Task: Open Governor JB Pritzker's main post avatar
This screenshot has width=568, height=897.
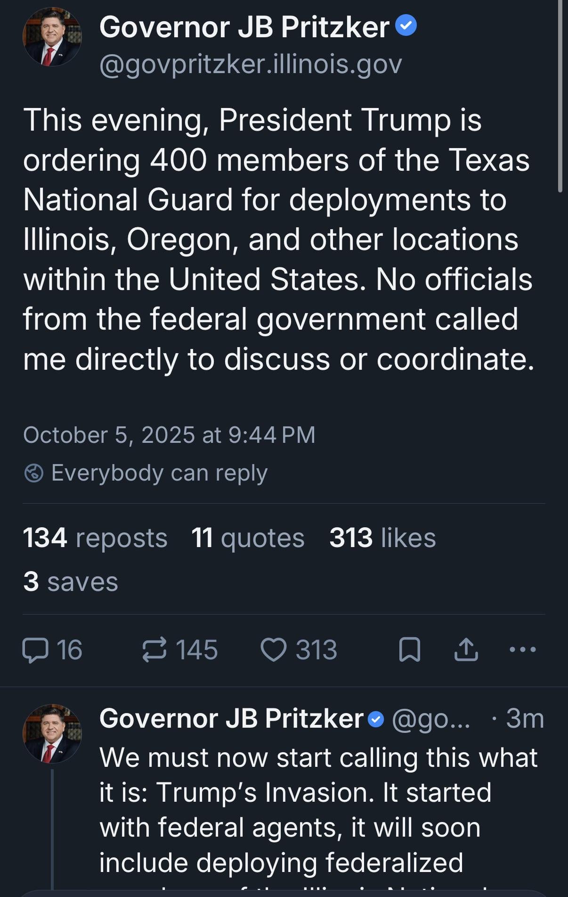Action: click(x=52, y=37)
